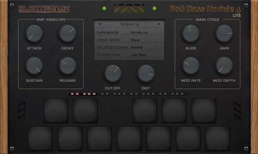Viewport: 258px width, 154px height.
Task: Click the Gain knob
Action: tap(224, 34)
